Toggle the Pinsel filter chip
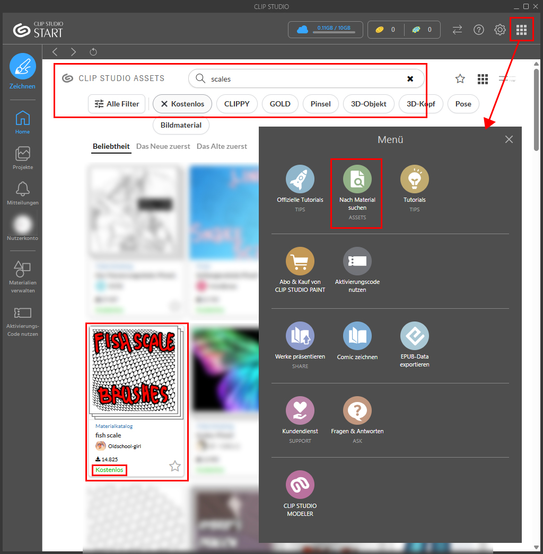 click(320, 104)
